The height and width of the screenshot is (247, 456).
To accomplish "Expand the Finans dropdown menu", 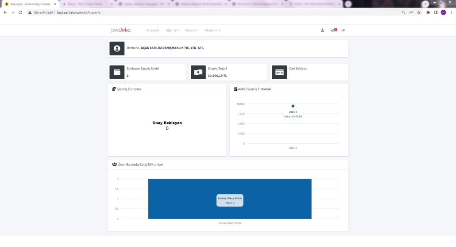I will click(x=191, y=30).
